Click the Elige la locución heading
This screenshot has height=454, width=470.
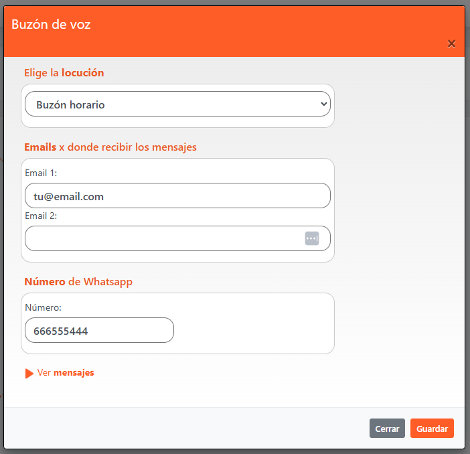pos(64,73)
